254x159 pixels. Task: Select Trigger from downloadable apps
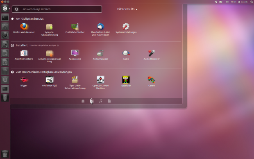[x=24, y=82]
